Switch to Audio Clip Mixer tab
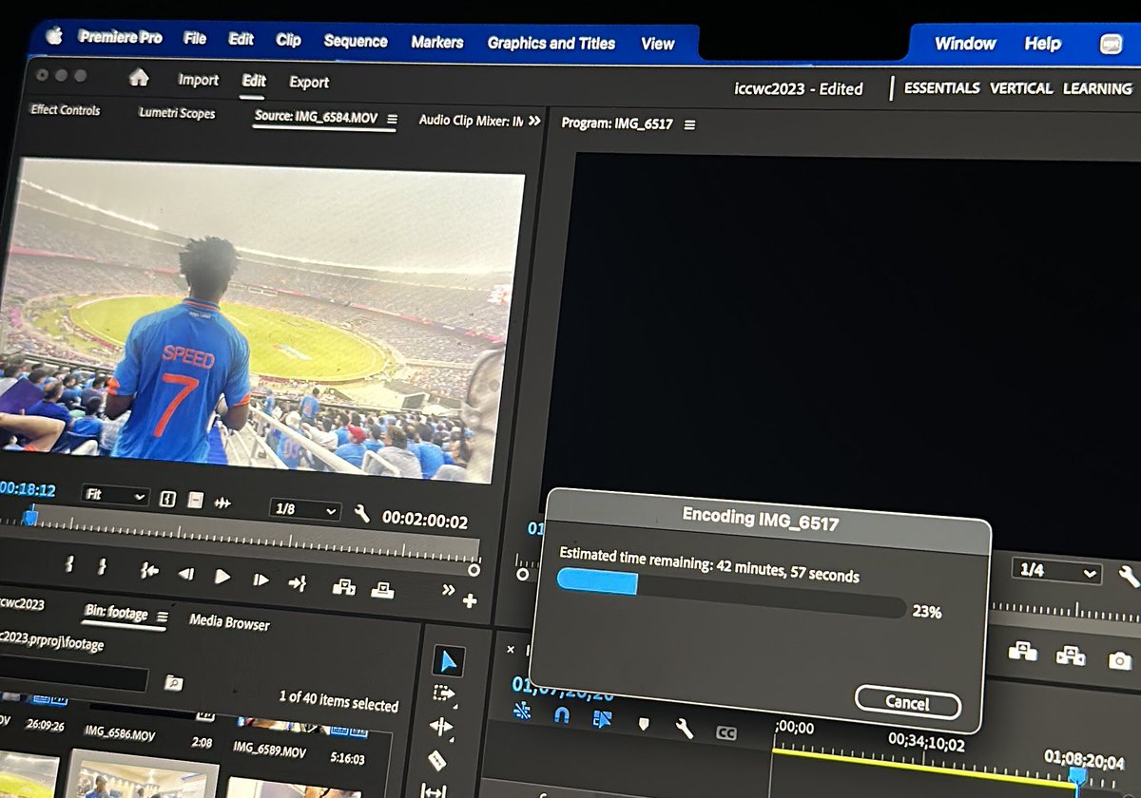Image resolution: width=1141 pixels, height=798 pixels. click(471, 121)
